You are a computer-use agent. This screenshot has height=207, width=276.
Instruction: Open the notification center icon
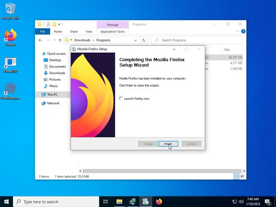click(x=268, y=202)
